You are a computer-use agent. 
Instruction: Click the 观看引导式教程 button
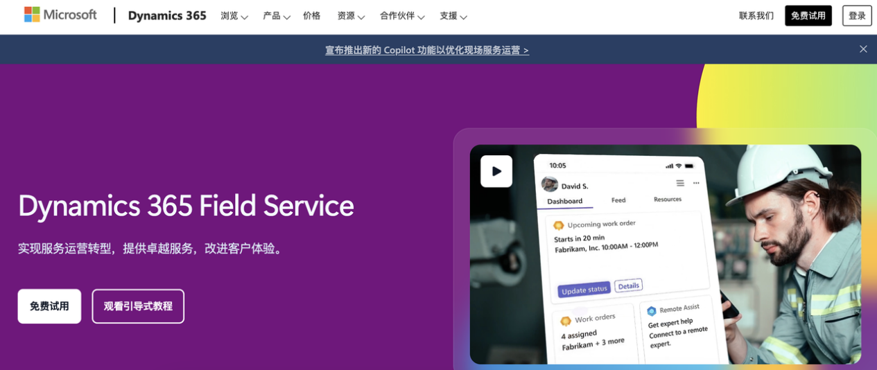tap(138, 306)
